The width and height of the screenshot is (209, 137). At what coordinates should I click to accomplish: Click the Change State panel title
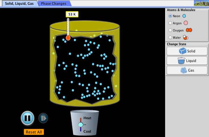pos(177,44)
